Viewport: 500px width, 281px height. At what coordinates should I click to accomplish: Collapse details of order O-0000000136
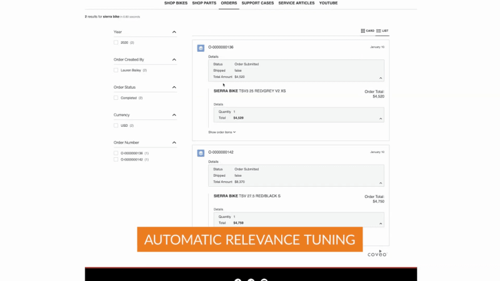coord(380,78)
